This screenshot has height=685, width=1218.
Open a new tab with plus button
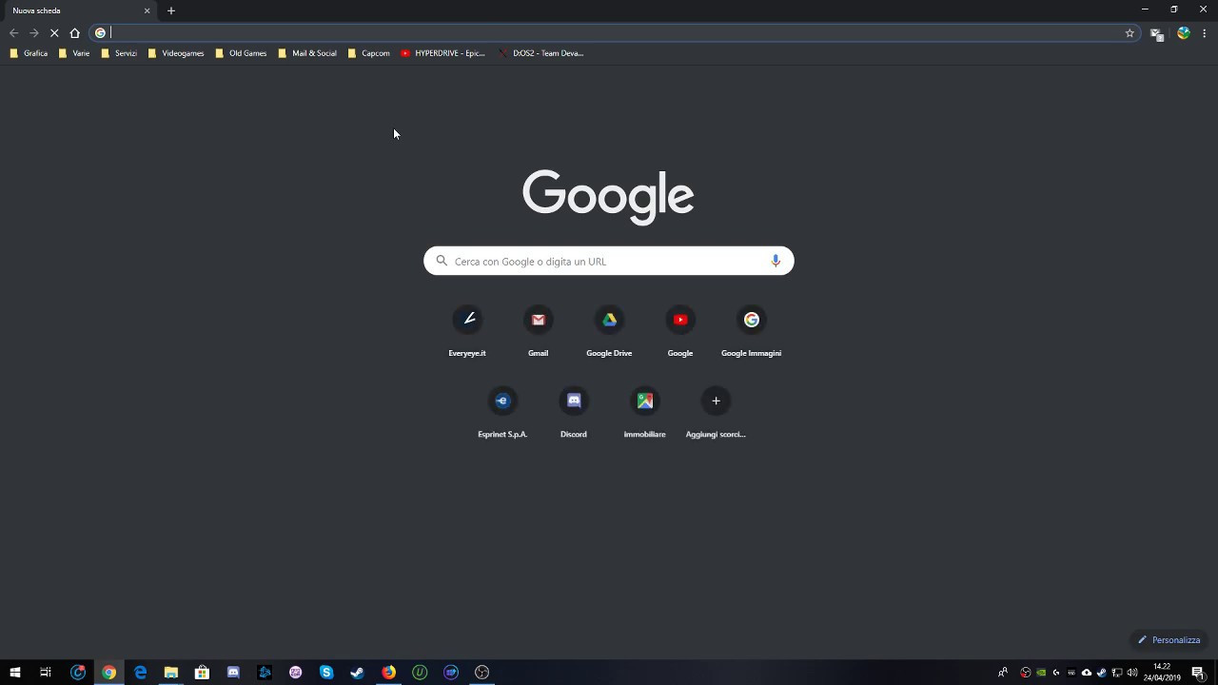171,10
